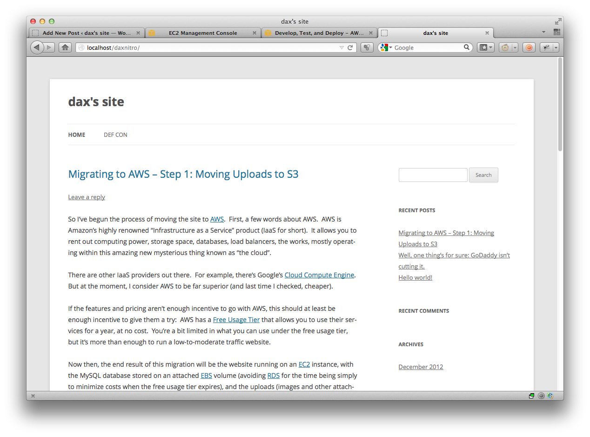Image resolution: width=590 pixels, height=437 pixels.
Task: Click the orange round extension icon
Action: (x=529, y=47)
